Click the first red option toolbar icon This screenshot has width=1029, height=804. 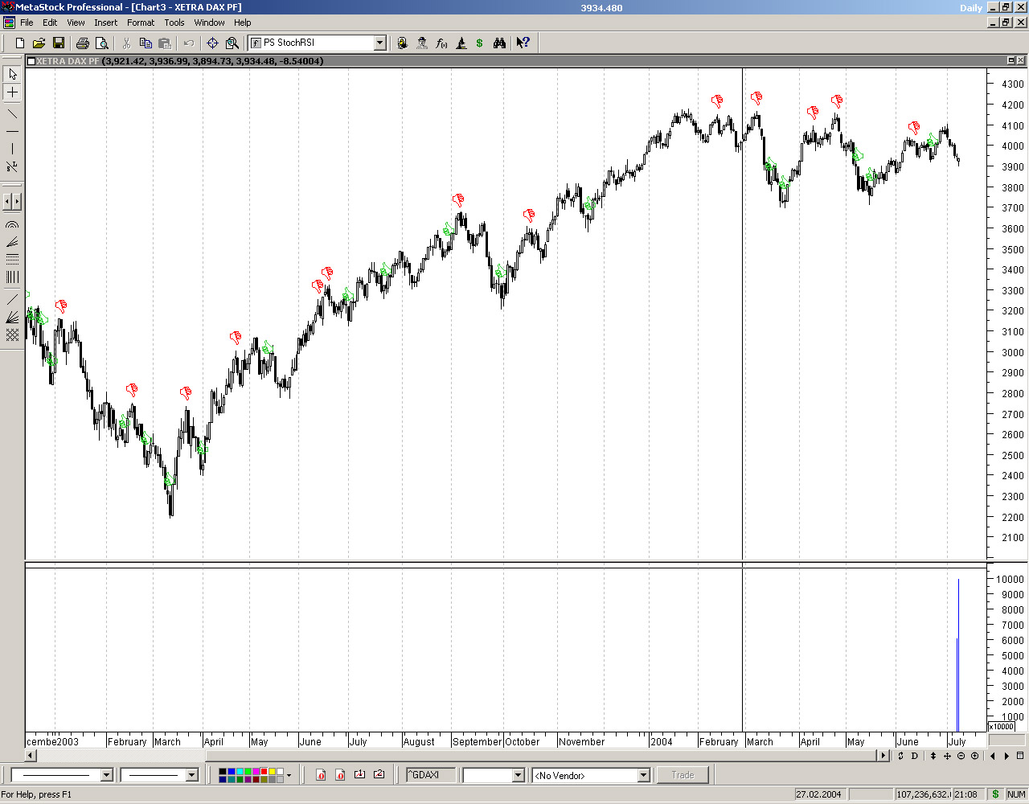(321, 775)
